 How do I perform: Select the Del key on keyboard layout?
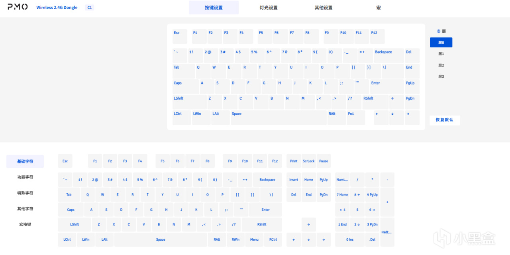click(x=412, y=55)
